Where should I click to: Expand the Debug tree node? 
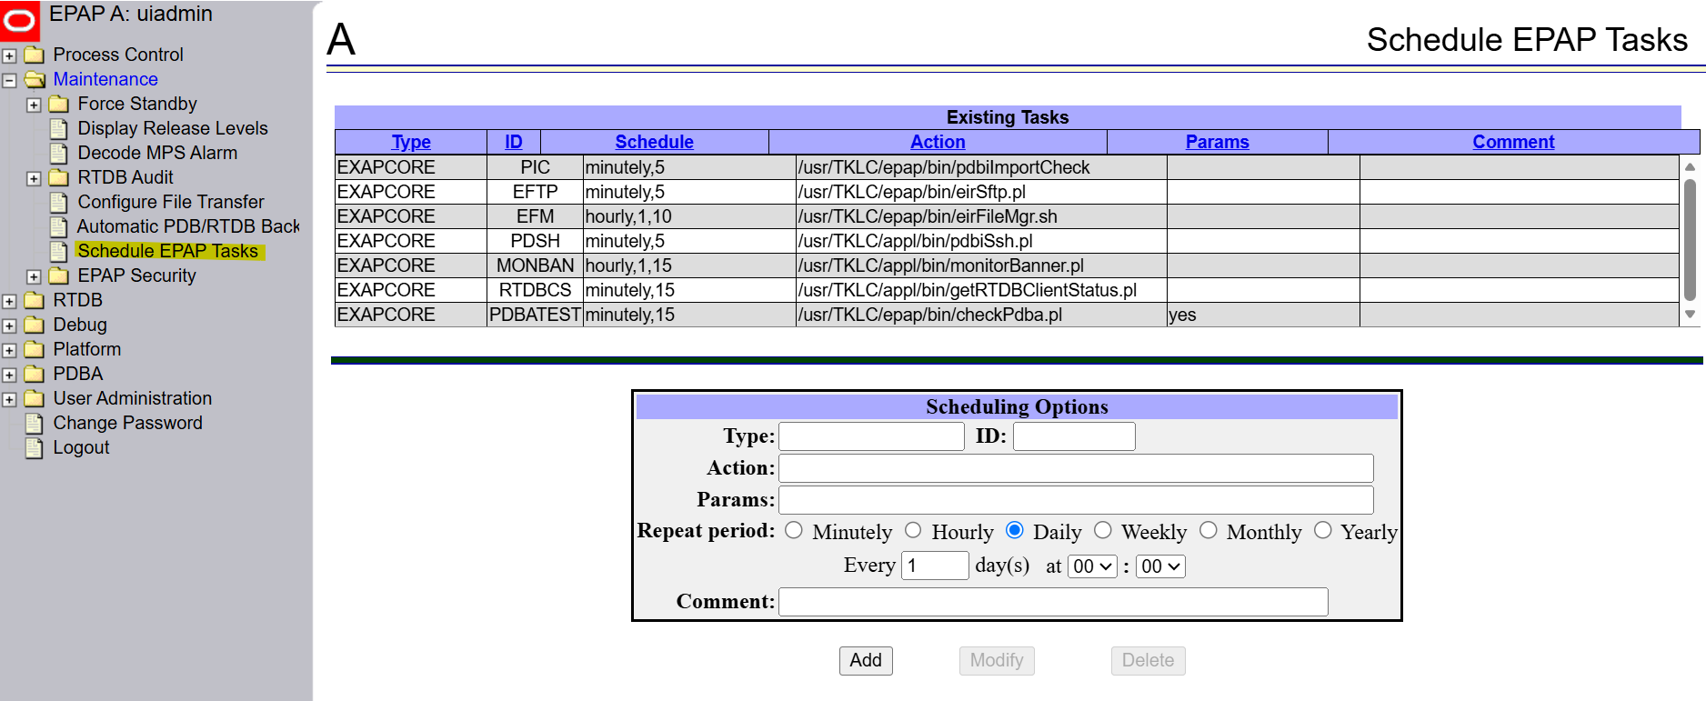tap(9, 325)
